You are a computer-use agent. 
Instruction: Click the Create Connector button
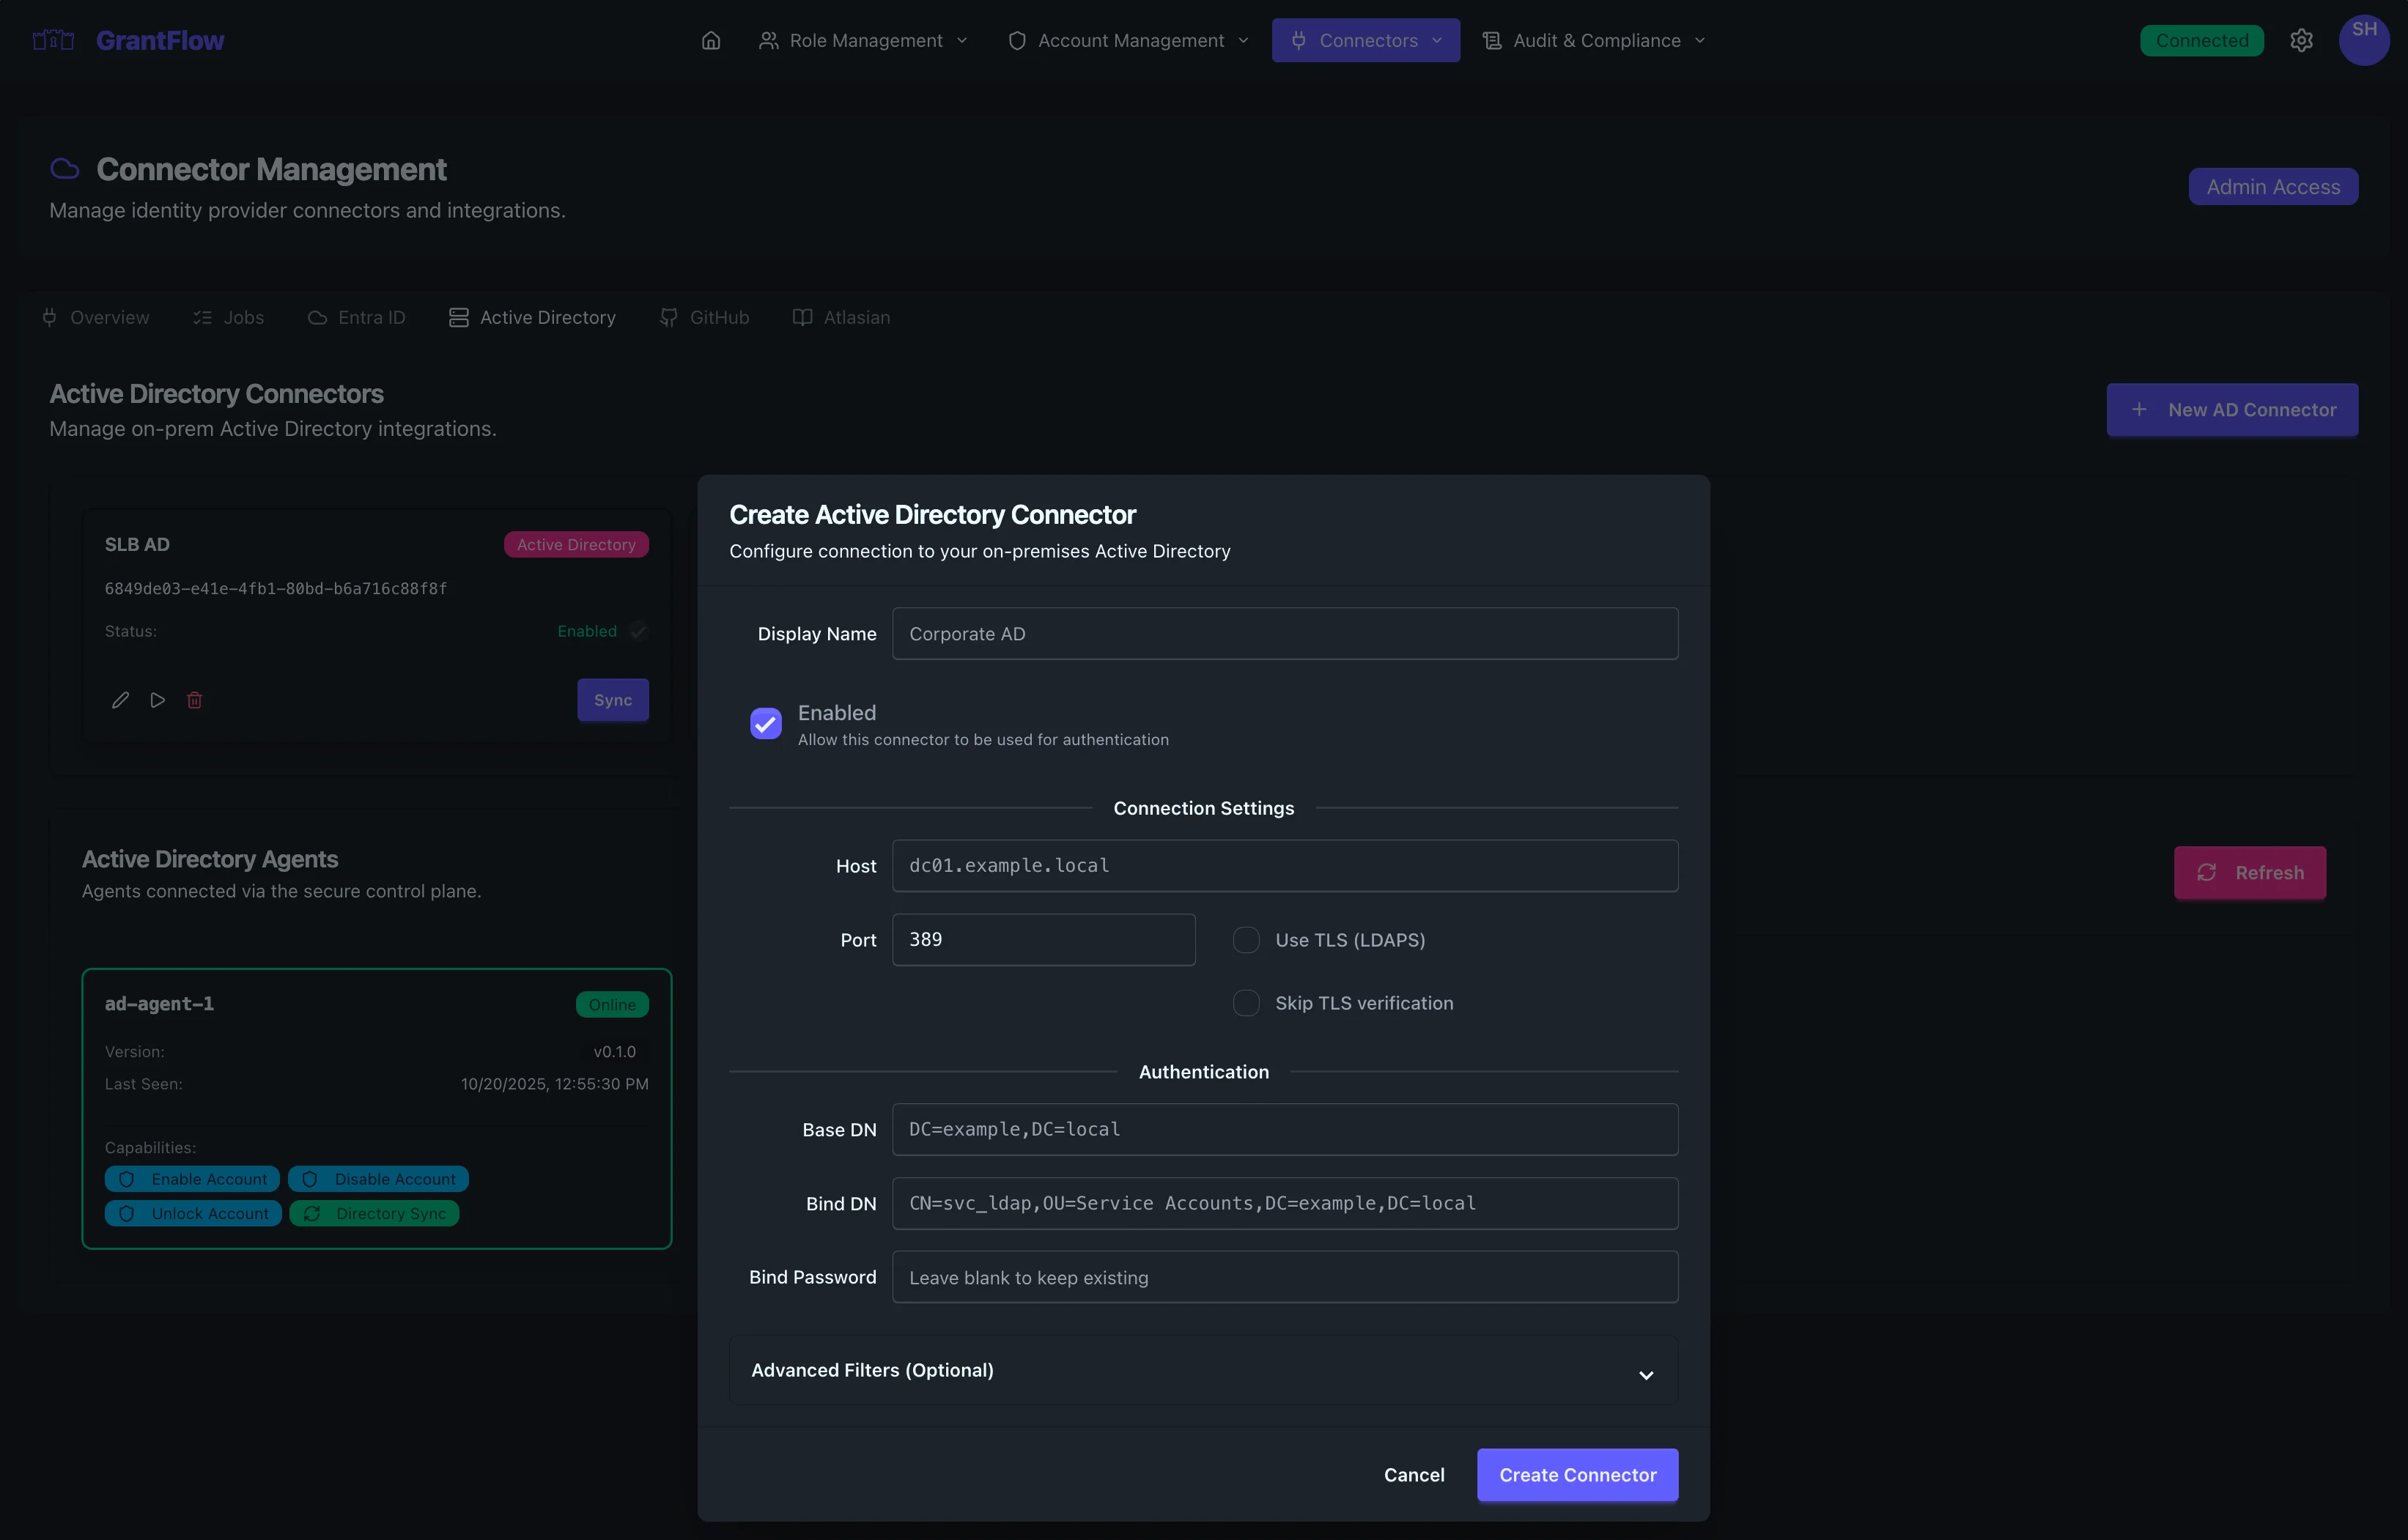pos(1577,1475)
